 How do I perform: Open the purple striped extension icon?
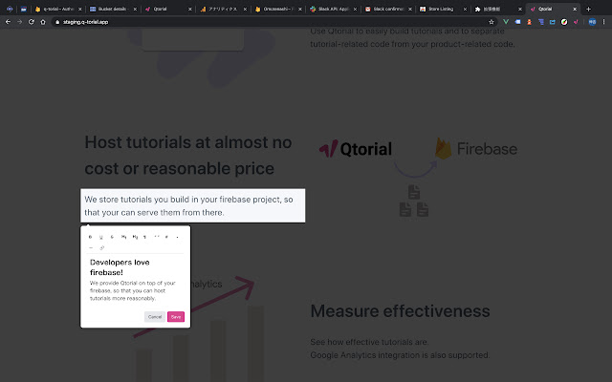click(x=541, y=22)
